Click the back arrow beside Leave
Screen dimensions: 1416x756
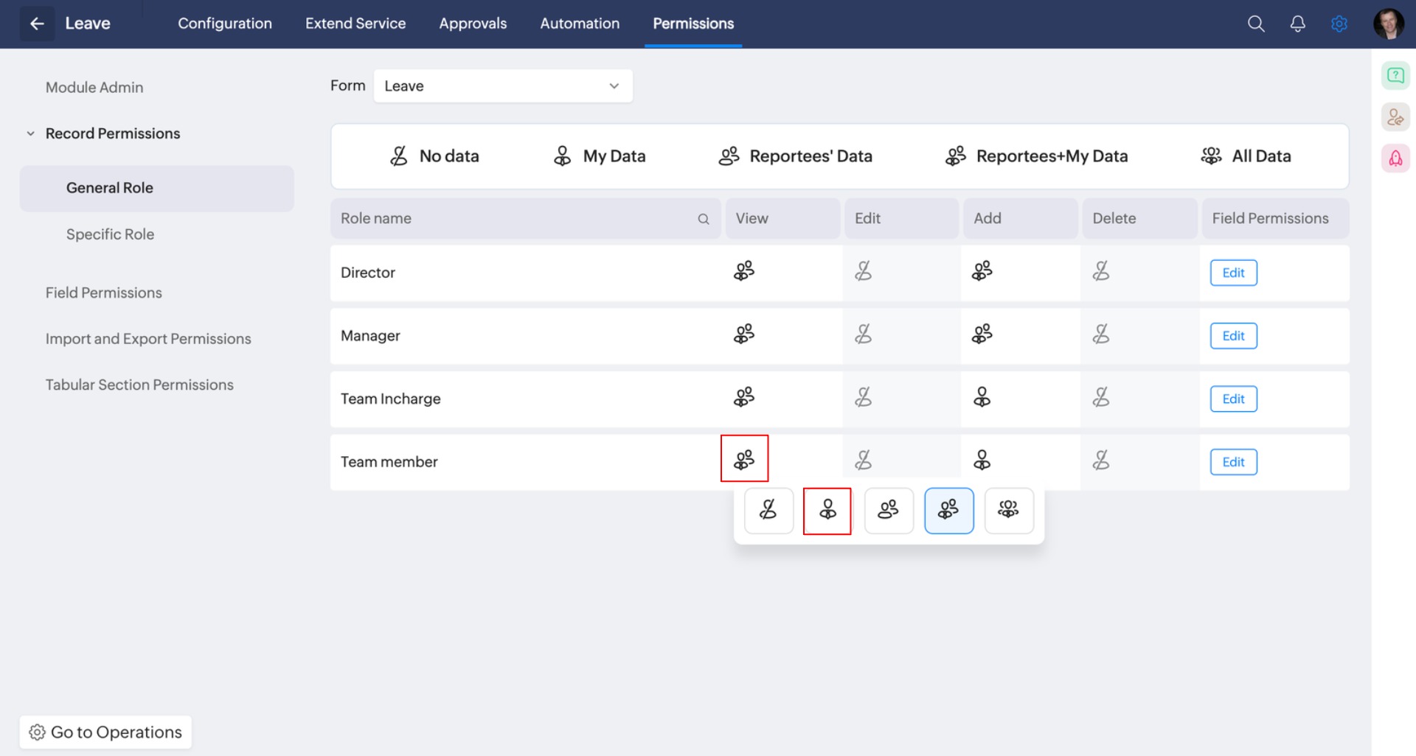[x=36, y=24]
